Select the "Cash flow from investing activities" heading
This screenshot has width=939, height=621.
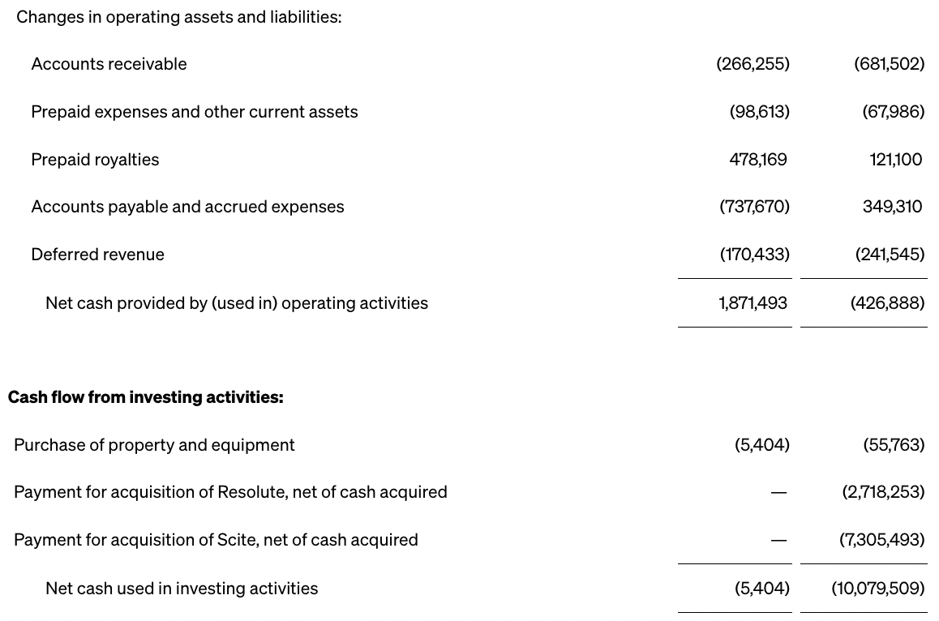point(146,397)
